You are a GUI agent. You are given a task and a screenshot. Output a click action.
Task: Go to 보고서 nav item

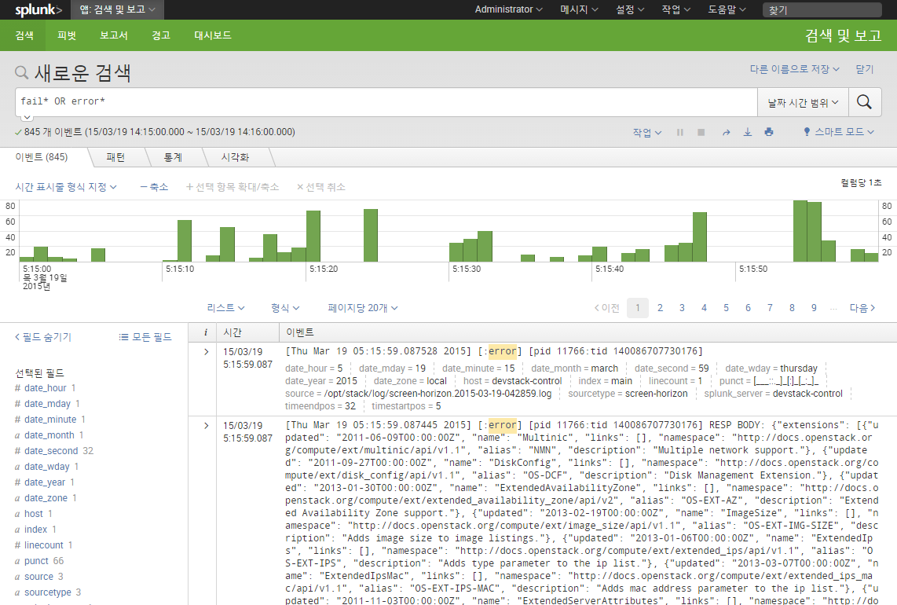113,35
